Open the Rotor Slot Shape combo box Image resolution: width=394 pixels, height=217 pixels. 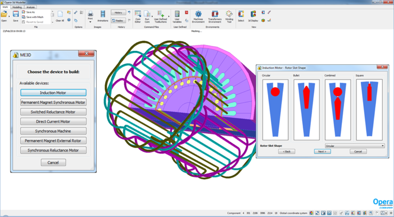[355, 146]
